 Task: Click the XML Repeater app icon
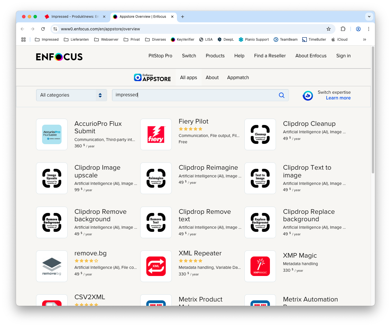pos(156,266)
